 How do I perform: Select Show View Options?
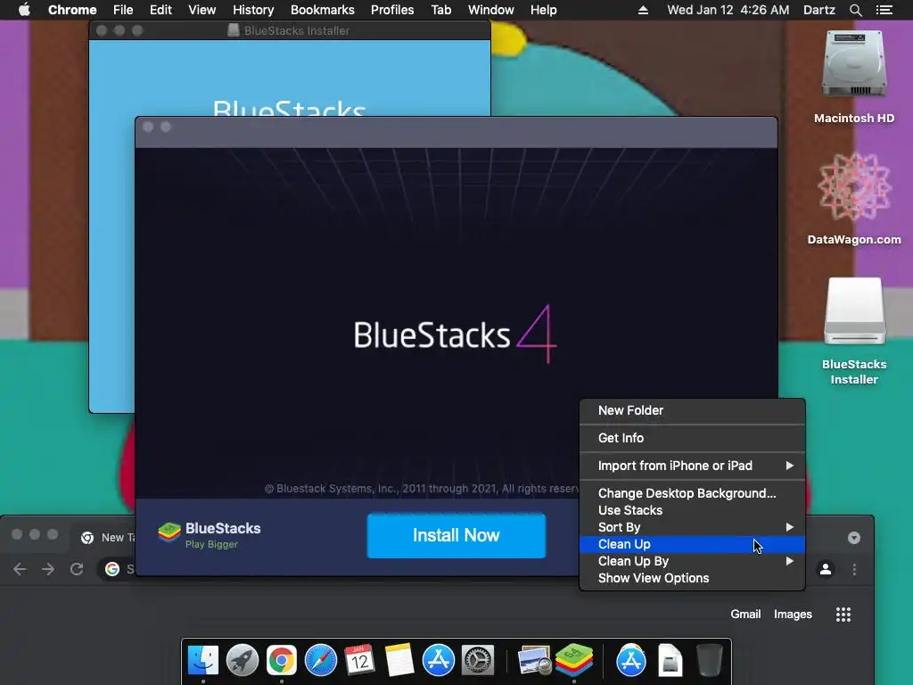pyautogui.click(x=692, y=578)
